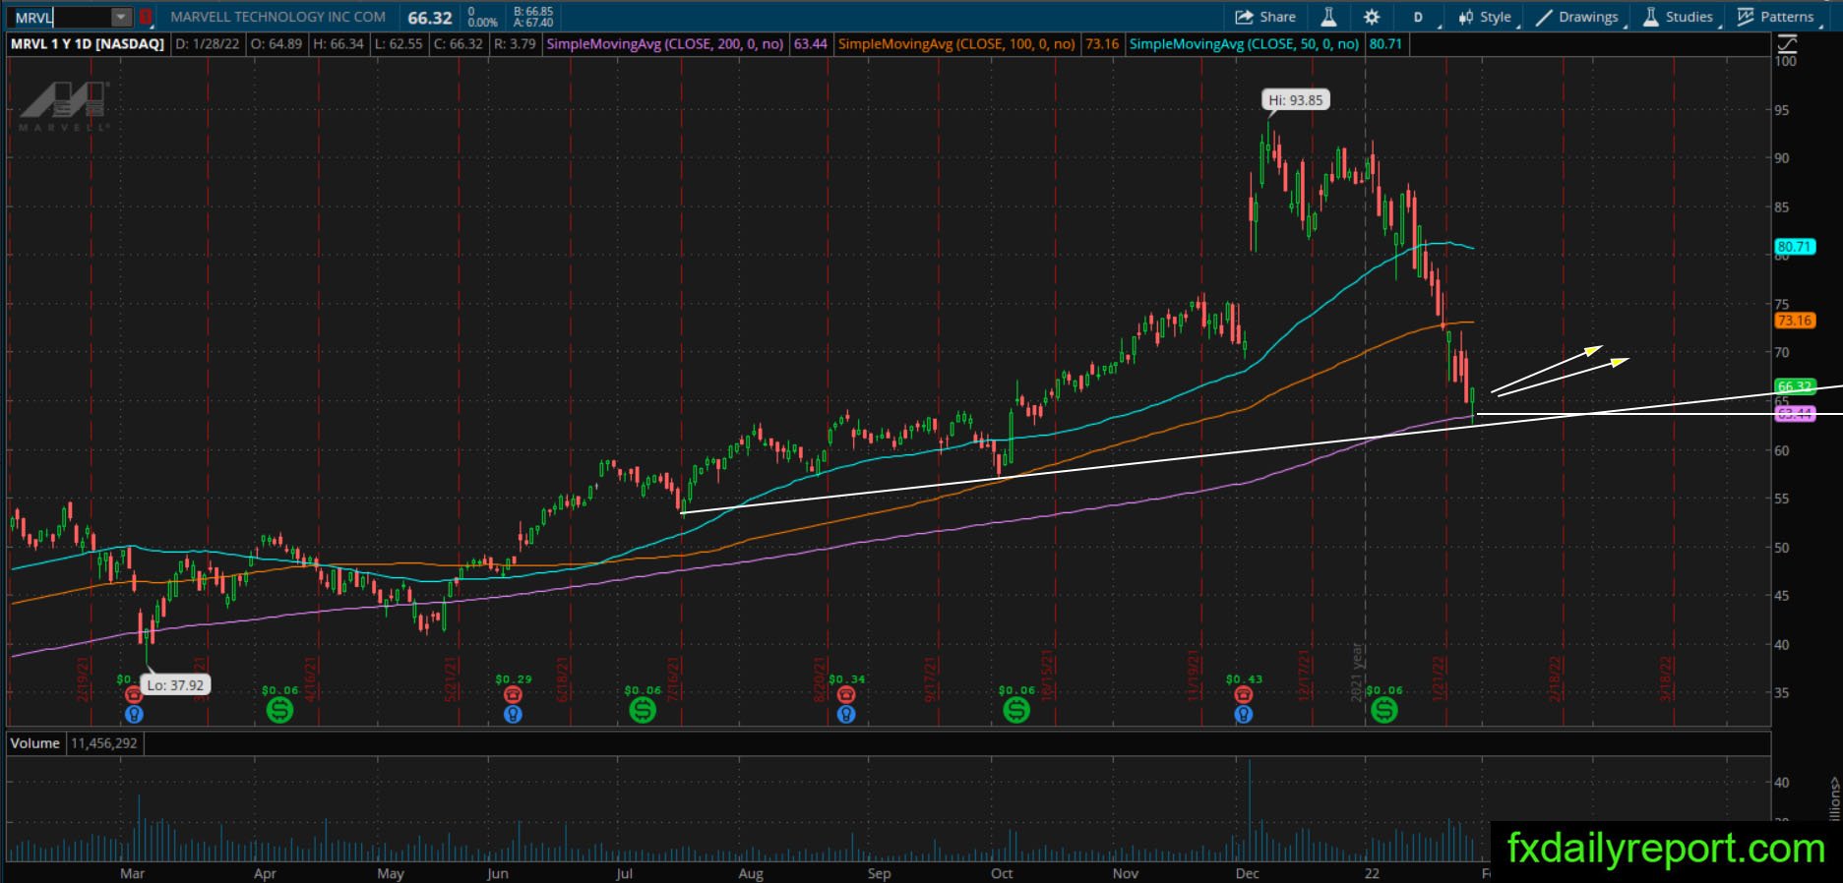This screenshot has width=1843, height=883.
Task: Click the red earnings phone icon under $0.43
Action: tap(1244, 695)
